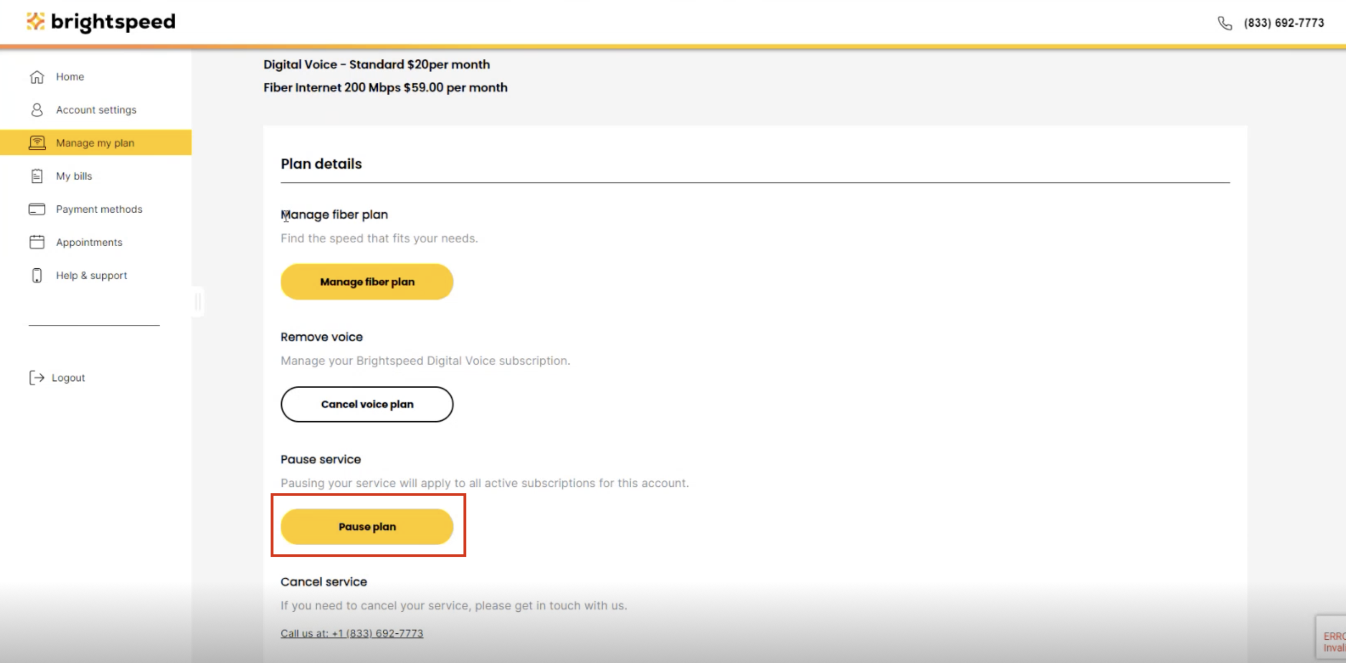Click the (833) 692-7773 header phone number

coord(1284,23)
